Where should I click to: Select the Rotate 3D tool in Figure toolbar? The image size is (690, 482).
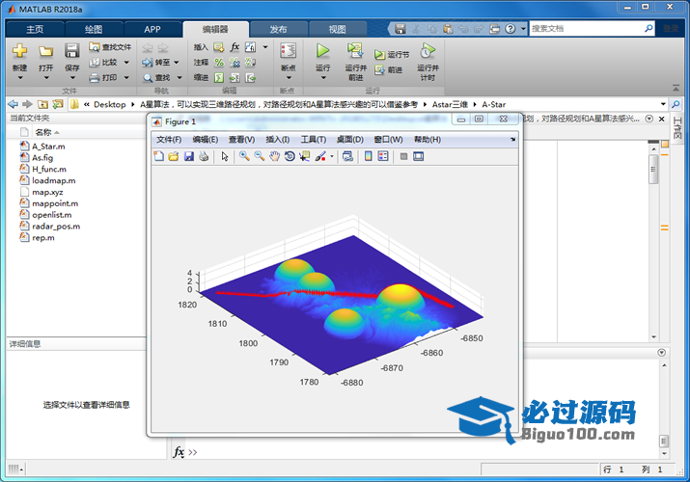tap(290, 156)
